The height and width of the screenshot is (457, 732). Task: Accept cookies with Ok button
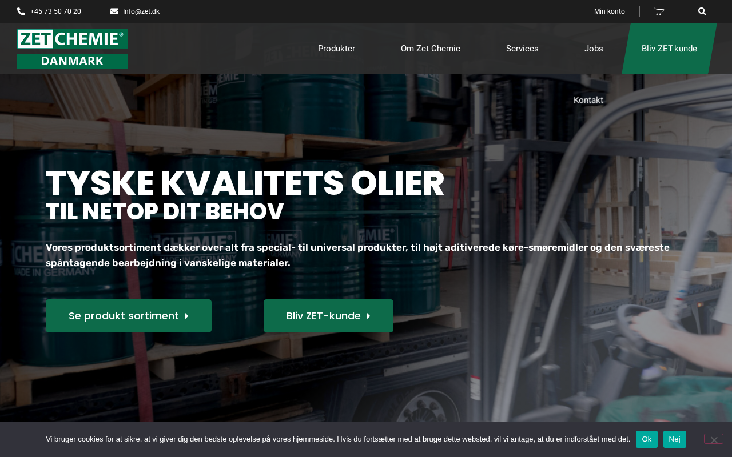click(x=647, y=439)
